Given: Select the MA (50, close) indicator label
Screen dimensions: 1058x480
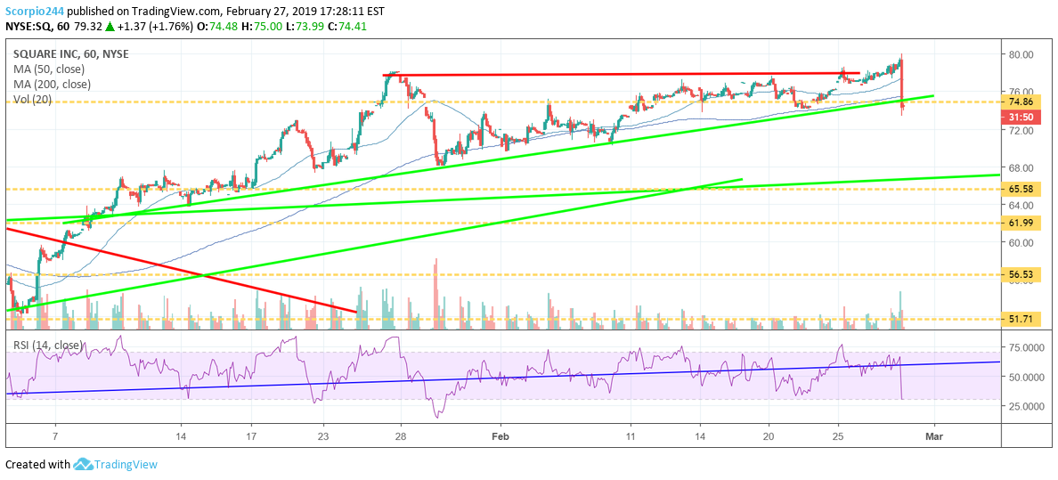Looking at the screenshot, I should pos(49,69).
